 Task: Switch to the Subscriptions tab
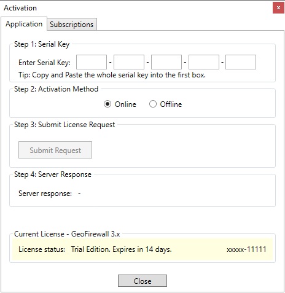click(x=72, y=25)
